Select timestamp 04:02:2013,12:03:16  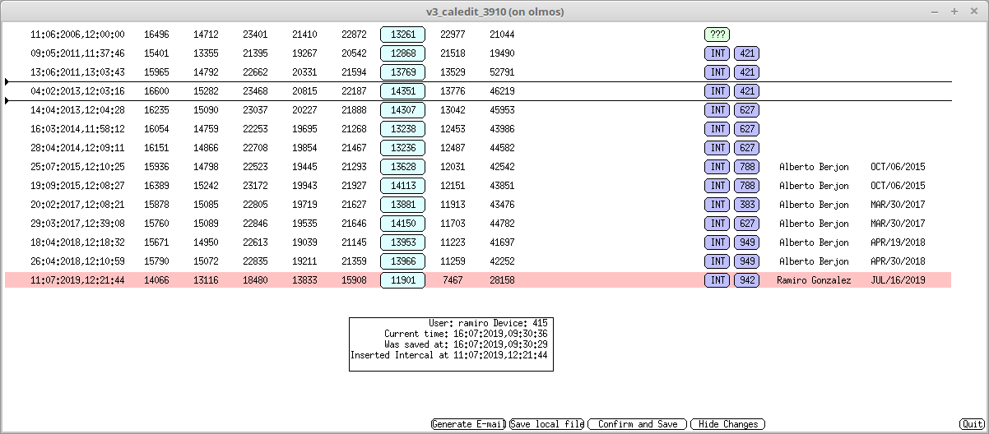(77, 91)
